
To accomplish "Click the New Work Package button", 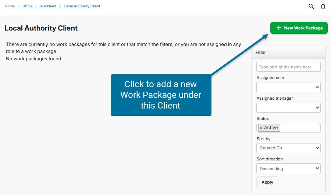I will tap(299, 28).
